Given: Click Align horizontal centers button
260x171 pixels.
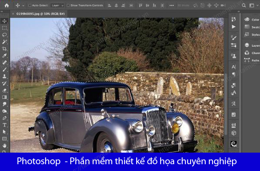Looking at the screenshot, I should 116,6.
